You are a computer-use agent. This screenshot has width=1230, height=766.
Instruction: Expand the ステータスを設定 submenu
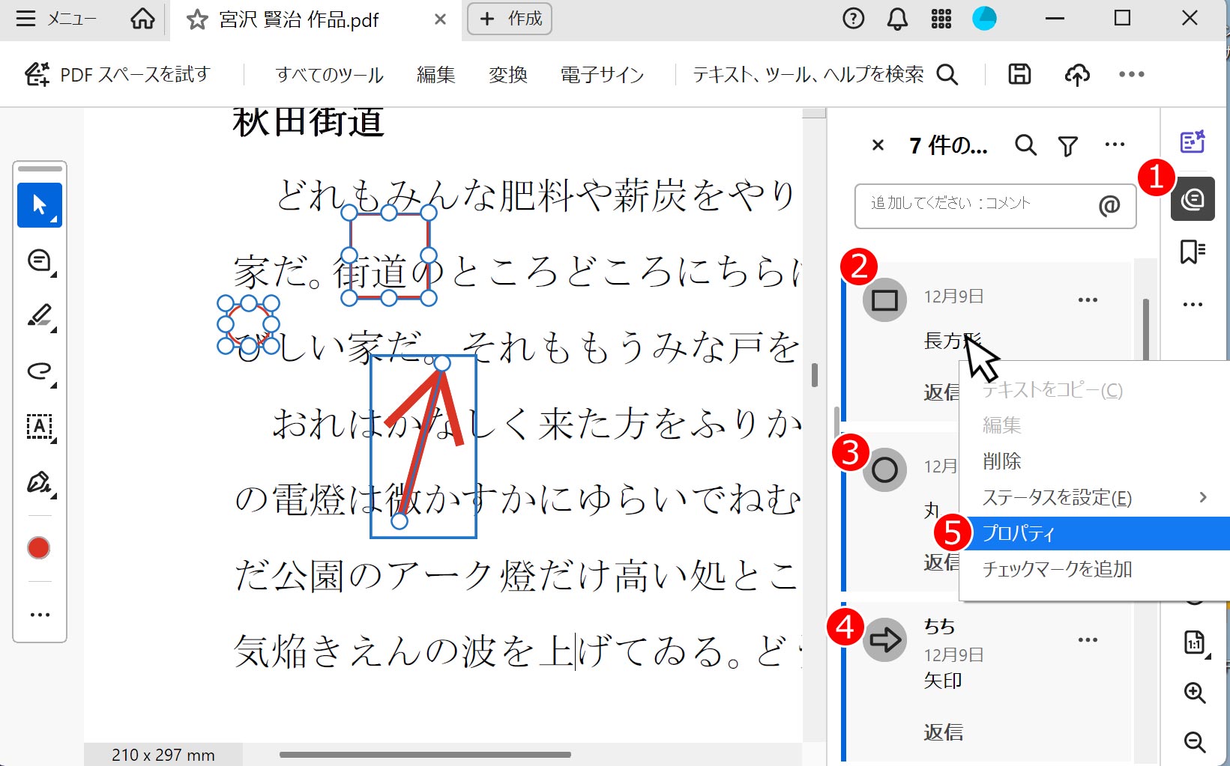tap(1057, 497)
